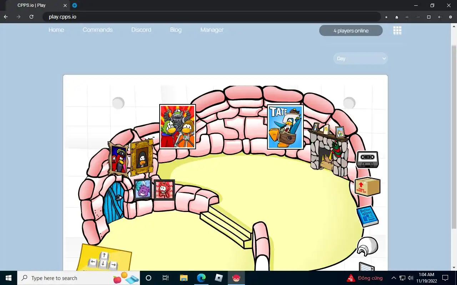Open the Better Igloos catalog book
This screenshot has height=285, width=457.
point(367,216)
